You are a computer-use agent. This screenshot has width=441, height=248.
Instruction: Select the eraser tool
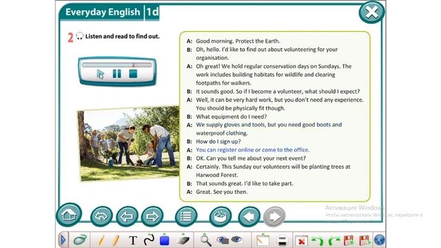183,240
